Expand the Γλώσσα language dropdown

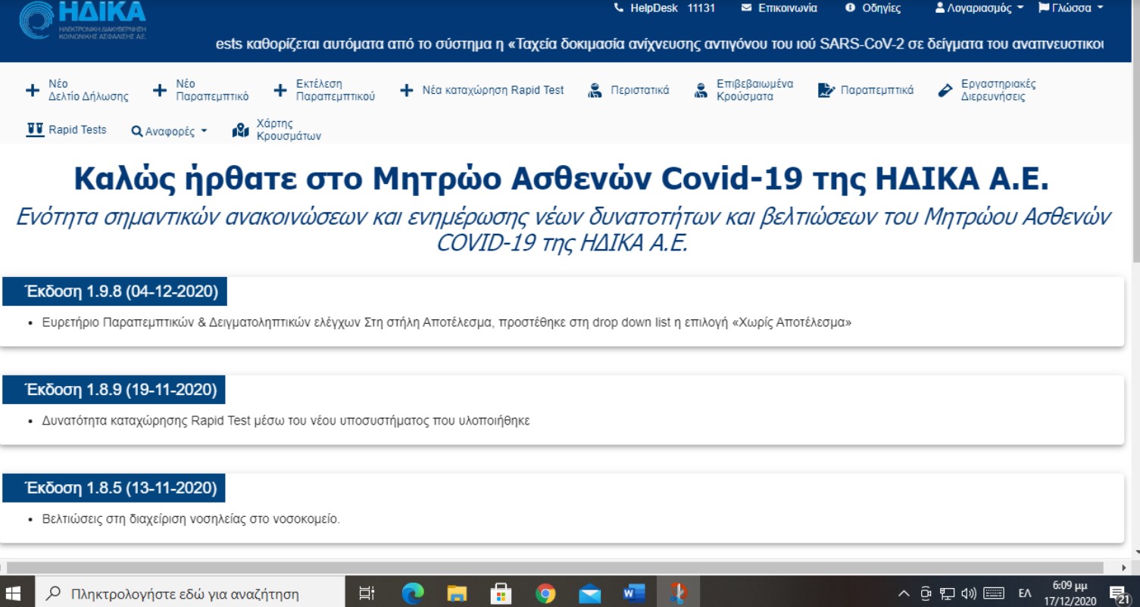point(1070,8)
